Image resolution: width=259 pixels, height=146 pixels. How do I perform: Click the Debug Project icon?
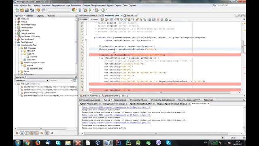pos(97,10)
